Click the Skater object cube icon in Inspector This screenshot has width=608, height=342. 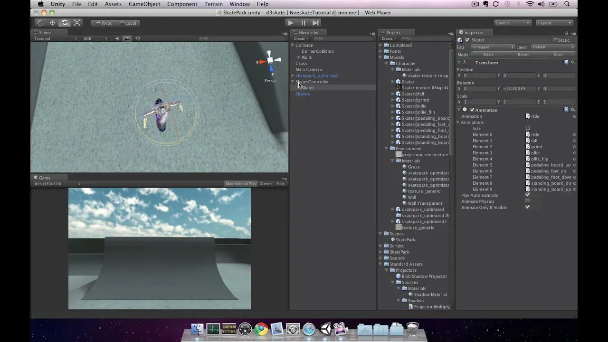[x=460, y=40]
